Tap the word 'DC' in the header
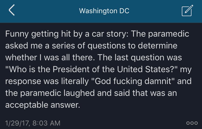 tap(123, 11)
